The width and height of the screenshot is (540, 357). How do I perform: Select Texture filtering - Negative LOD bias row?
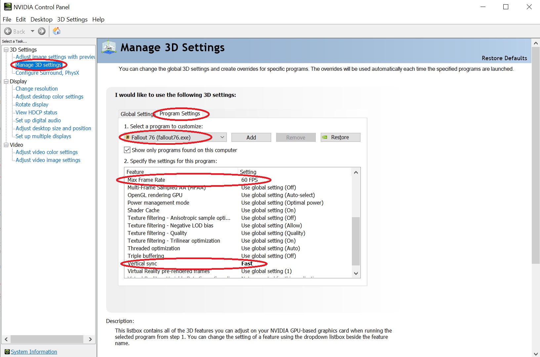(238, 225)
